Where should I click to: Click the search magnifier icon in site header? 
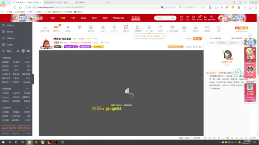click(173, 18)
